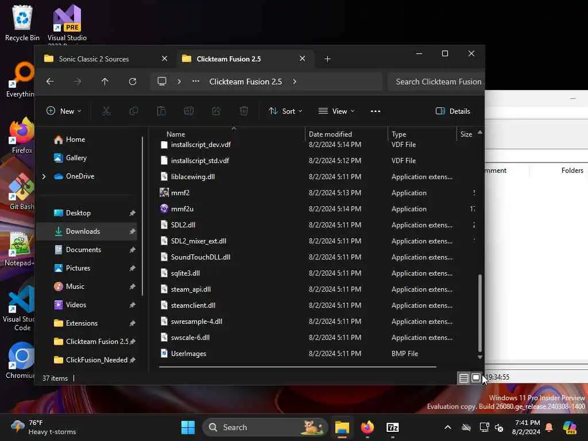Click the 7-Zip taskbar icon
Viewport: 588px width, 441px height.
[392, 427]
